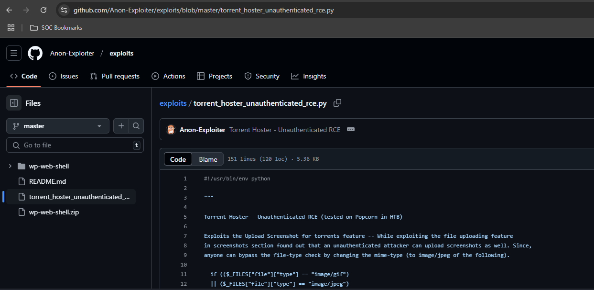The width and height of the screenshot is (594, 290).
Task: Reload the page in browser
Action: (43, 10)
